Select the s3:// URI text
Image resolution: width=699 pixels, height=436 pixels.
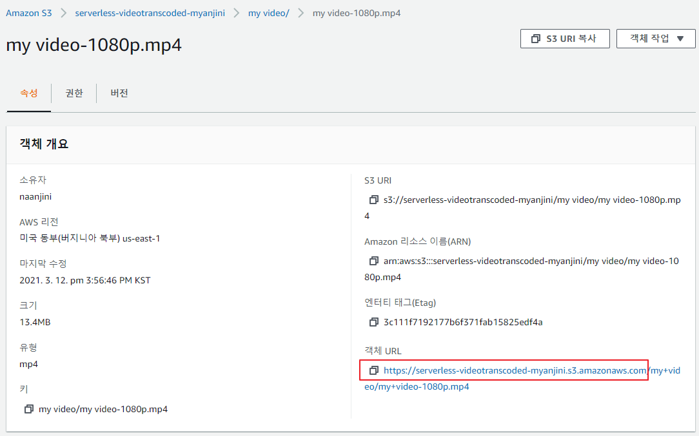click(522, 208)
